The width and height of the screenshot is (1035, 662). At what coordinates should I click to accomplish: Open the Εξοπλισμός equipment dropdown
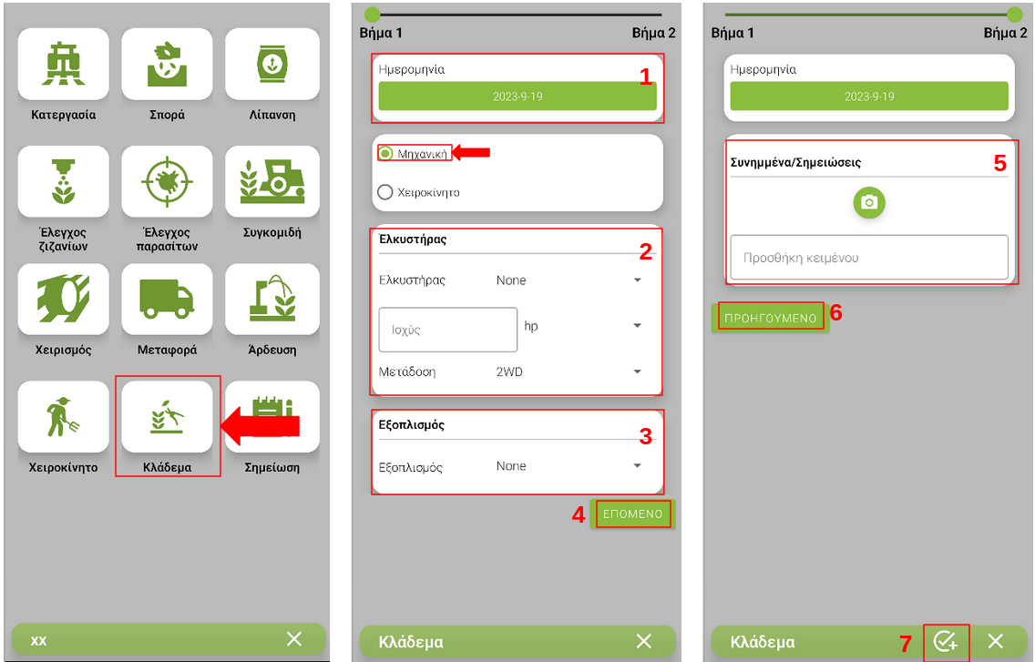[569, 466]
